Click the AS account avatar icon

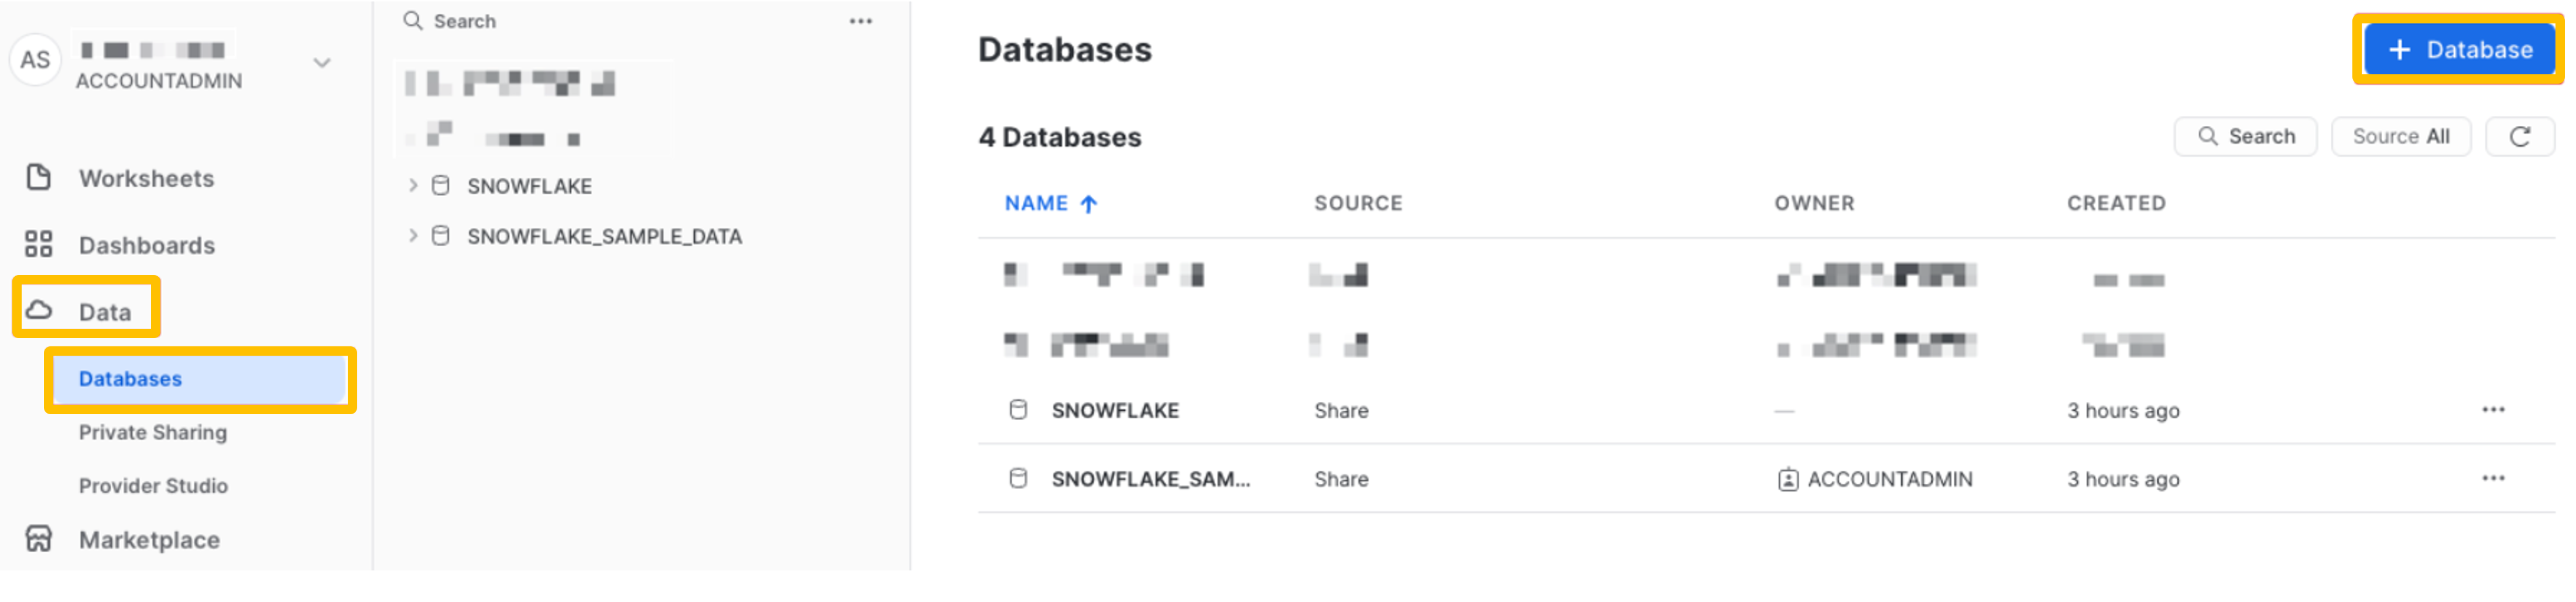pos(35,60)
